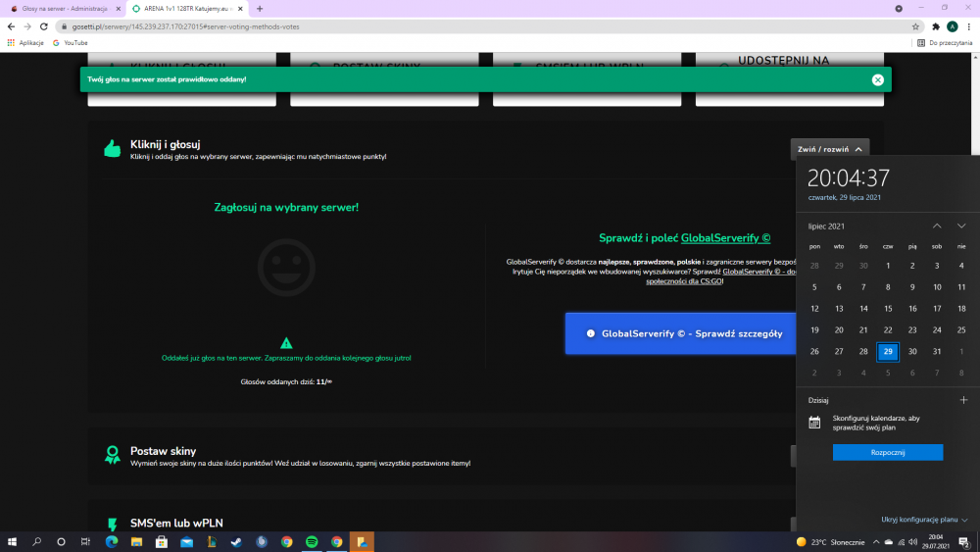Screen dimensions: 980x552
Task: Open the społeczności dla CS:GO link
Action: (x=684, y=281)
